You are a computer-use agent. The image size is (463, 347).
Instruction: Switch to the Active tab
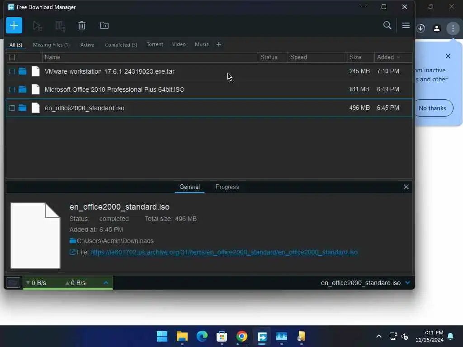[87, 45]
